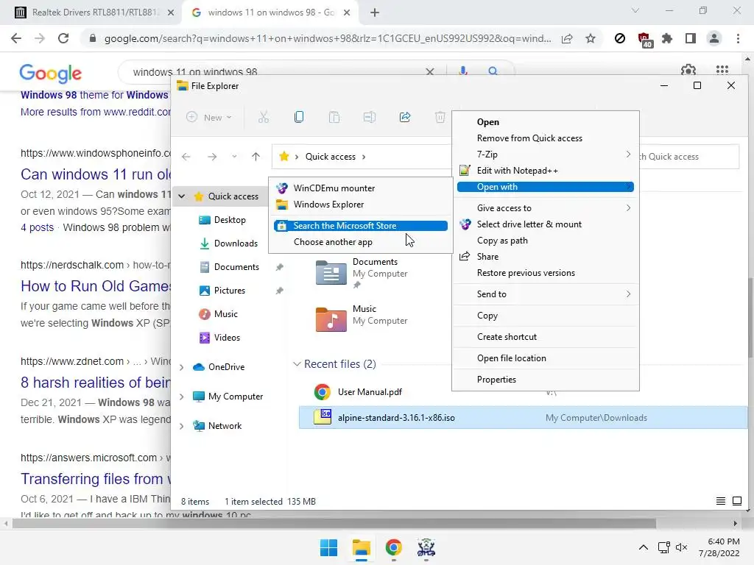Click the Cut scissors icon in File Explorer toolbar
This screenshot has height=565, width=754.
pyautogui.click(x=264, y=117)
